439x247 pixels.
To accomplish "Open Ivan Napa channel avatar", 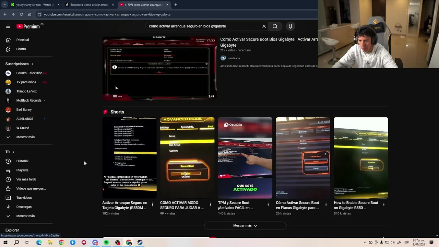I will [x=223, y=58].
